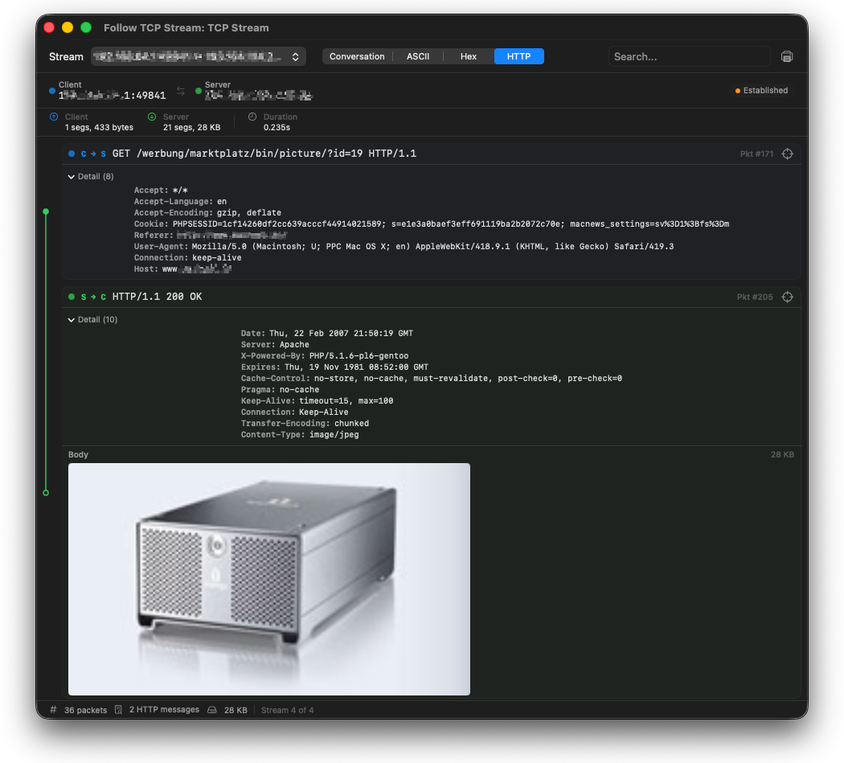Click the Duration clock icon
Screen dimensions: 844x763
coord(252,117)
